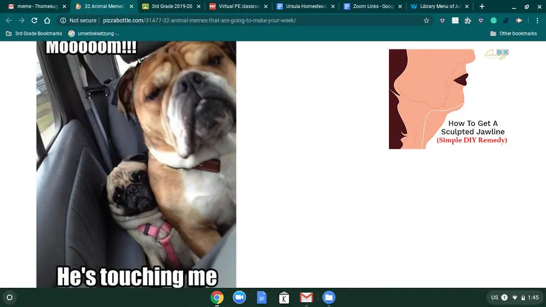
Task: Expand the Other bookmarks folder
Action: [x=514, y=33]
